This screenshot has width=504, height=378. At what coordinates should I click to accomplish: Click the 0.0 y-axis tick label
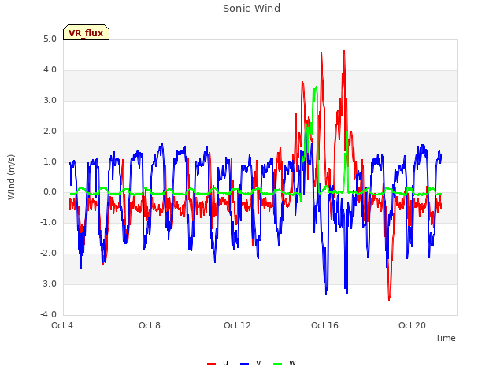(x=50, y=192)
